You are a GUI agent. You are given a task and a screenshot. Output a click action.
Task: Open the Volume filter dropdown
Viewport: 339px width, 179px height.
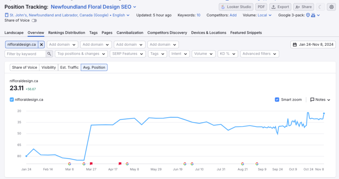pos(204,54)
